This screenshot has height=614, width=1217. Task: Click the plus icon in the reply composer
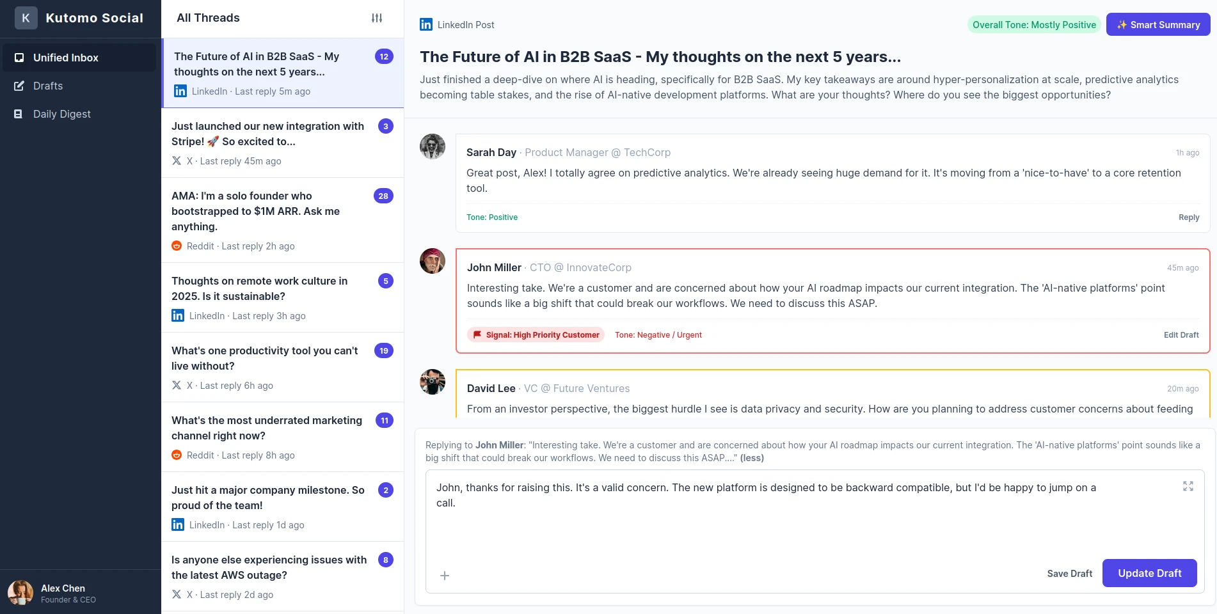click(445, 576)
